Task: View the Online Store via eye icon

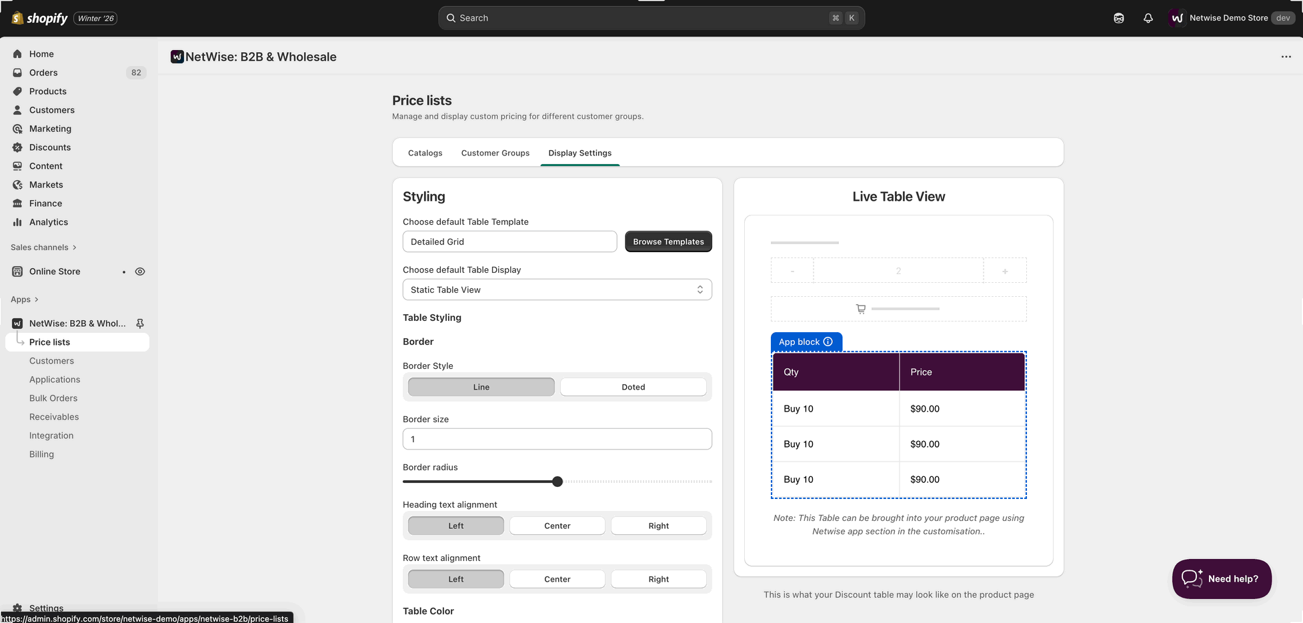Action: pyautogui.click(x=140, y=271)
